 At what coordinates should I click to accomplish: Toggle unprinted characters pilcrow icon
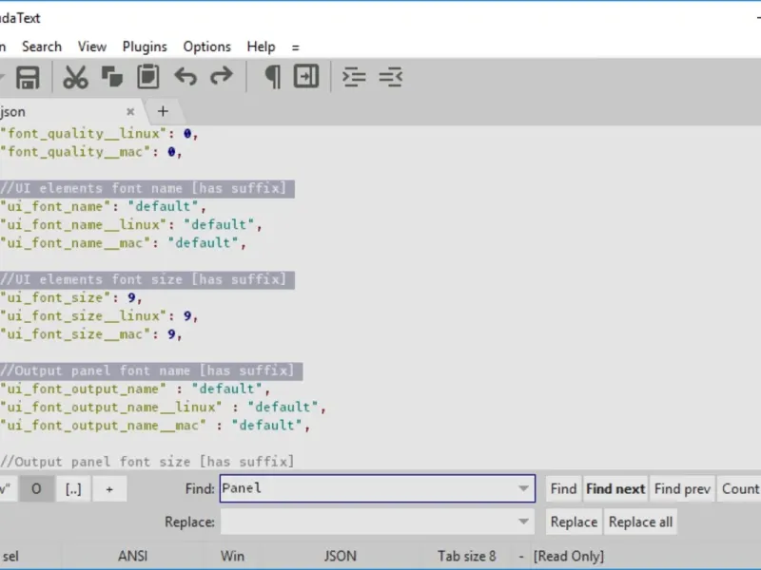[272, 77]
